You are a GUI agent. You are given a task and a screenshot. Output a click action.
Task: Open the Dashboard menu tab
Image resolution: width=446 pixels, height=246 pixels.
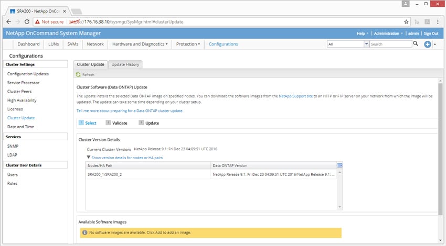[28, 44]
